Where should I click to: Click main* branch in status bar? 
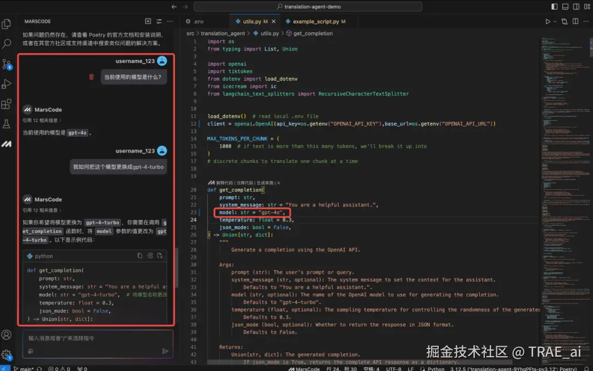click(24, 369)
